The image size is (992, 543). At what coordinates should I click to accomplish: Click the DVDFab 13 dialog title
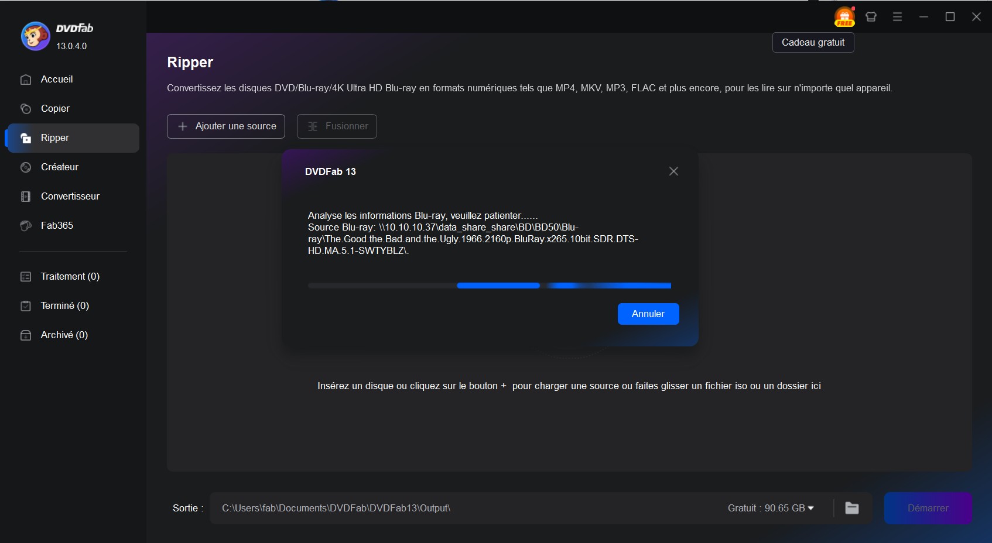click(x=330, y=171)
